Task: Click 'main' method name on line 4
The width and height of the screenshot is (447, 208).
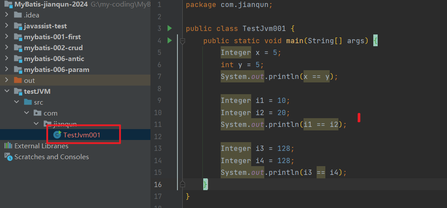Action: [295, 41]
